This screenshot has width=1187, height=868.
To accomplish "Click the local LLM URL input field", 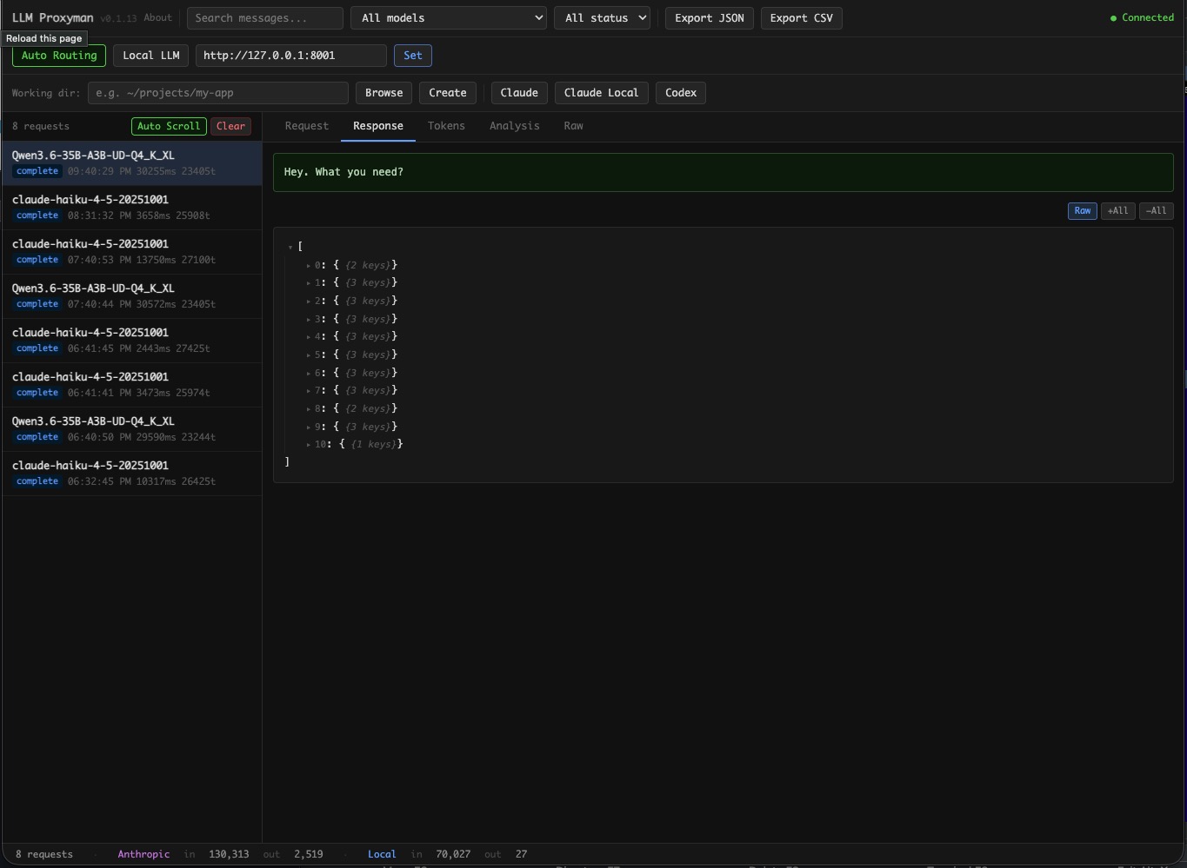I will tap(291, 56).
